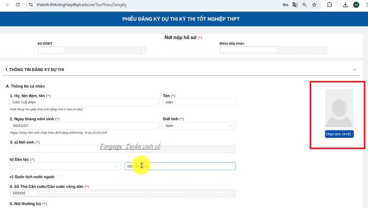
Task: Click the 'A. Thông tin cá nhân' heading
Action: pos(25,86)
